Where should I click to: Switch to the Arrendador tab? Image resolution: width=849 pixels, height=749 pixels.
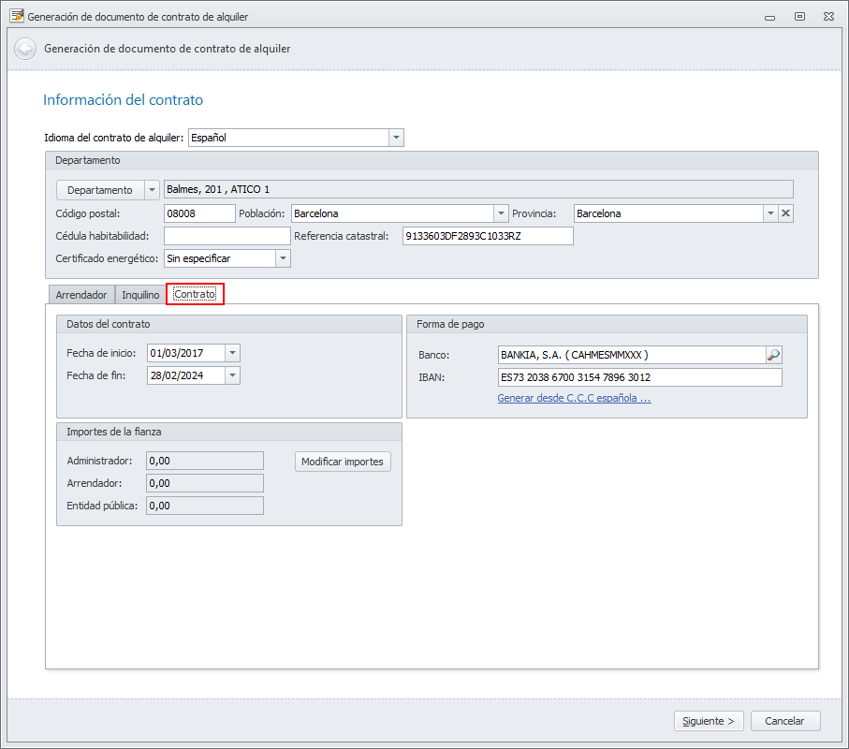pos(81,295)
